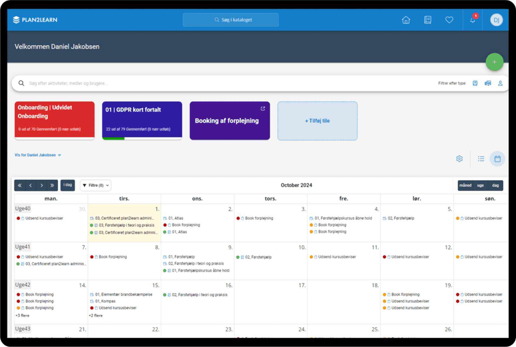
Task: Open the home page icon
Action: click(406, 20)
